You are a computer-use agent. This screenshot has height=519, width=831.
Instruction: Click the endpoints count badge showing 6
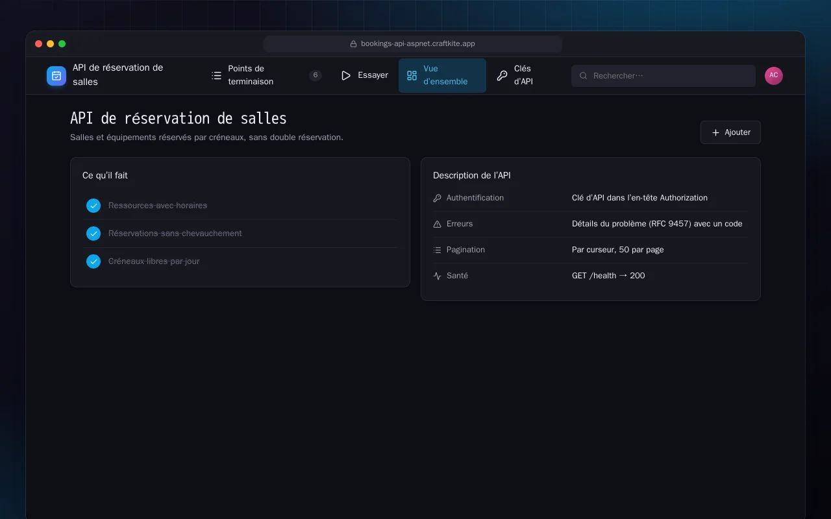pos(316,75)
